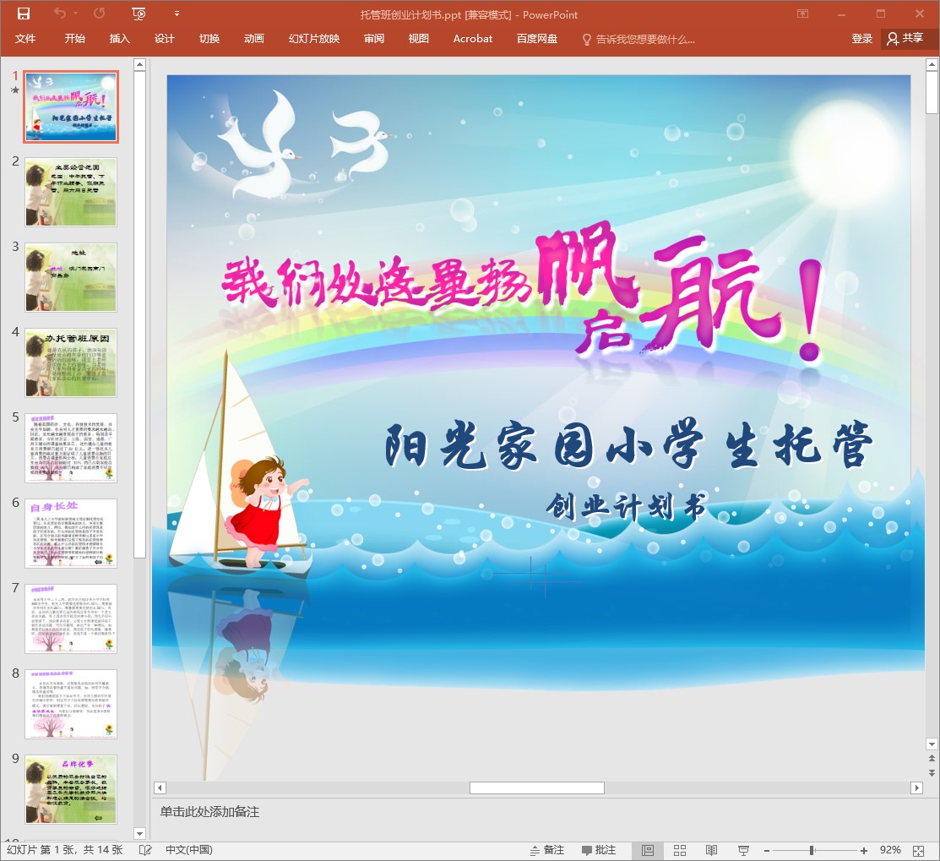Screen dimensions: 940x861
Task: Open the 幻灯片放映 tab
Action: click(314, 39)
